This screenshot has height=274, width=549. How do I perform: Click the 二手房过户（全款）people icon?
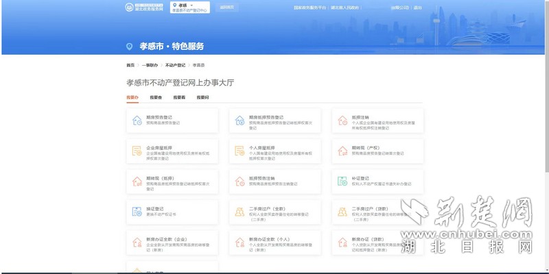coord(240,212)
